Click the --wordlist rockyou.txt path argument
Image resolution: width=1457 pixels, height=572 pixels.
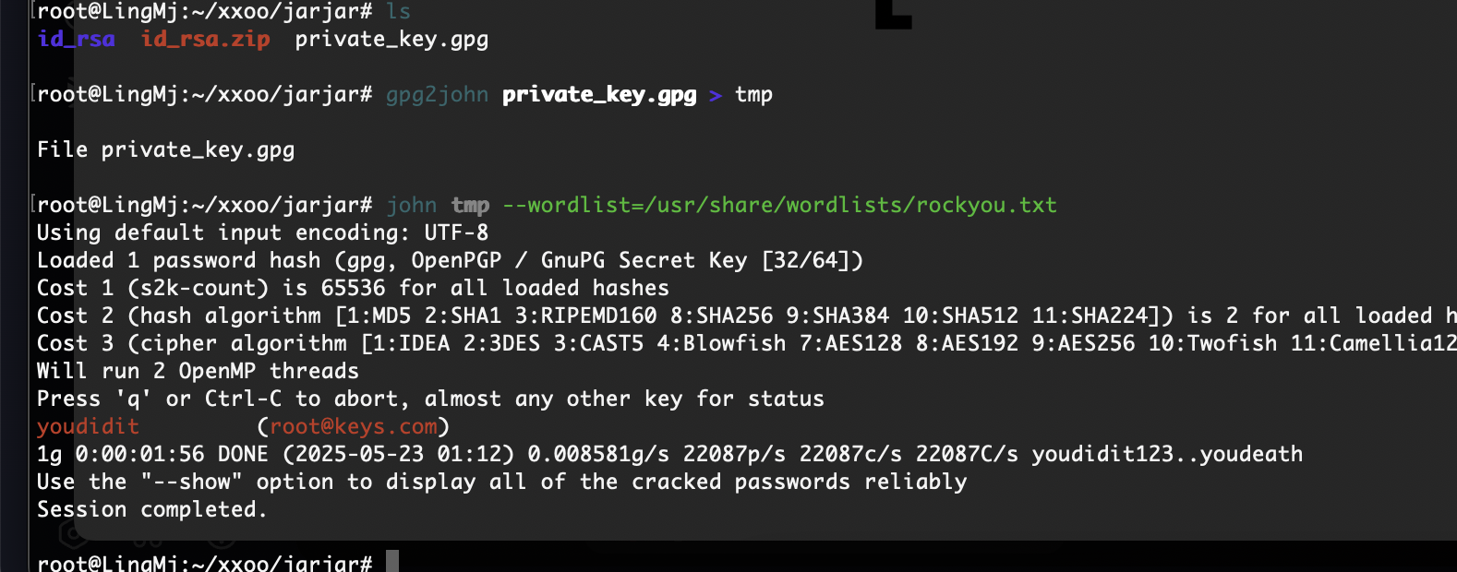pyautogui.click(x=779, y=205)
